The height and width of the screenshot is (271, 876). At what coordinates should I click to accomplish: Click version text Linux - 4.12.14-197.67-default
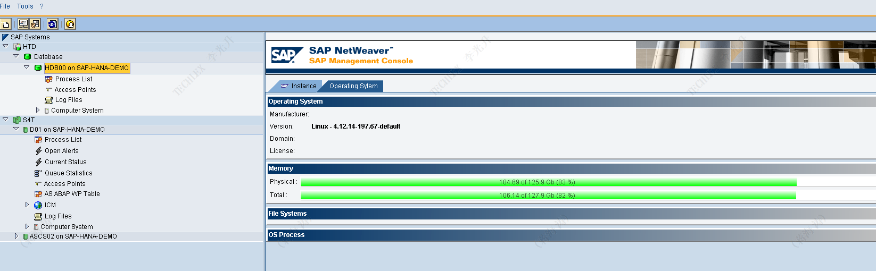(x=356, y=126)
